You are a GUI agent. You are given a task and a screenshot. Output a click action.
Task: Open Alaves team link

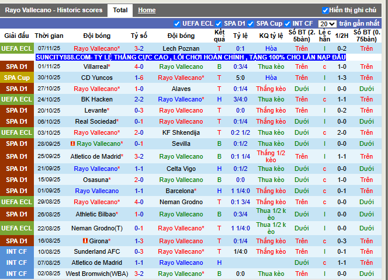[181, 89]
